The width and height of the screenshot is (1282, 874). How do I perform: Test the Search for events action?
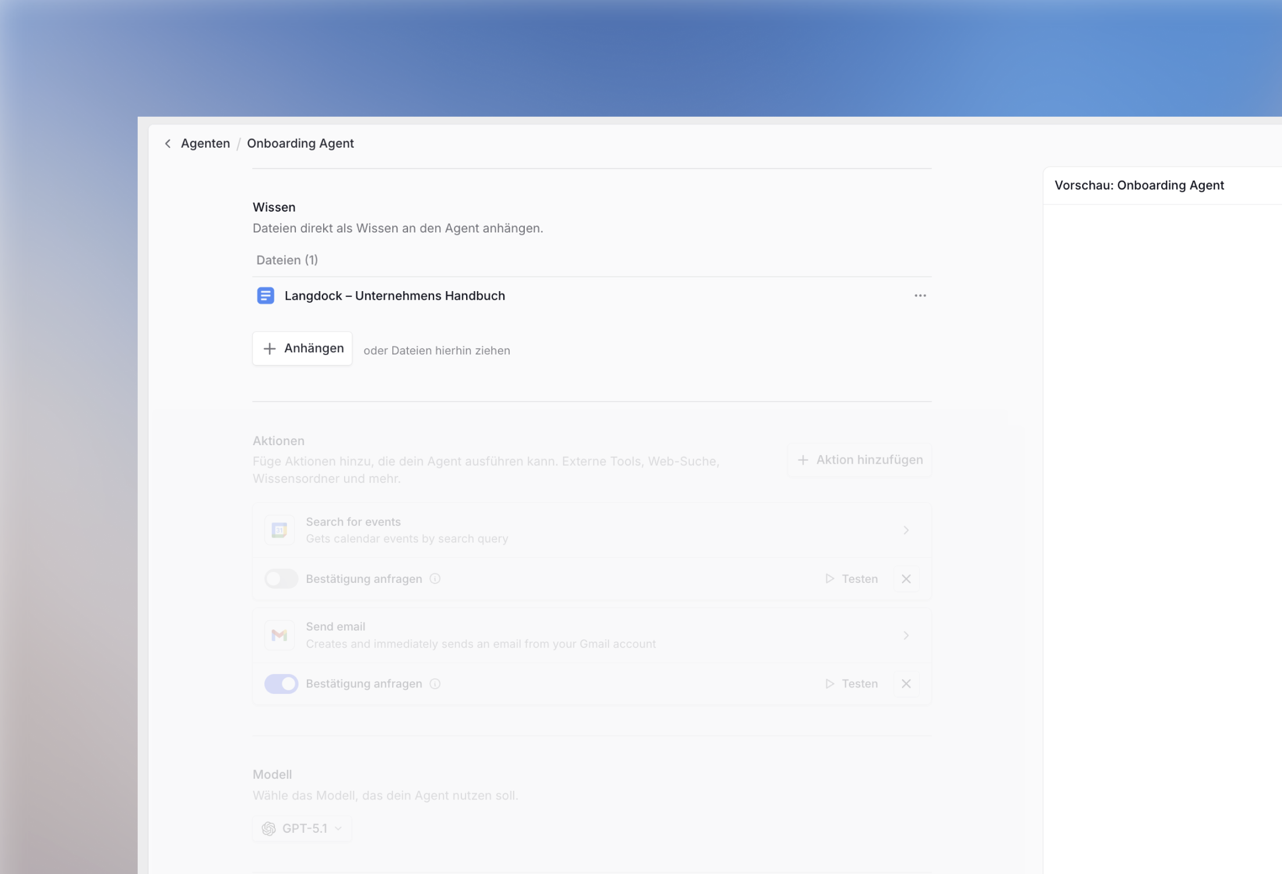852,579
